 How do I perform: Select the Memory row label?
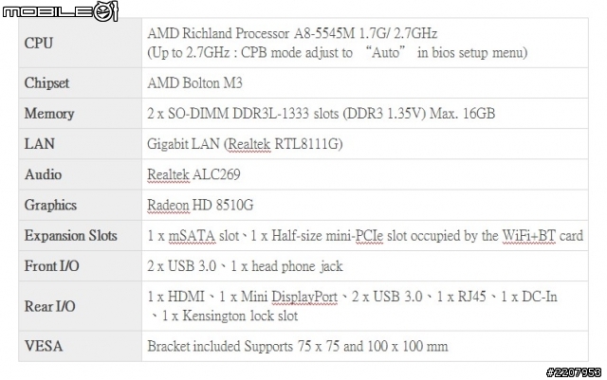(x=49, y=114)
